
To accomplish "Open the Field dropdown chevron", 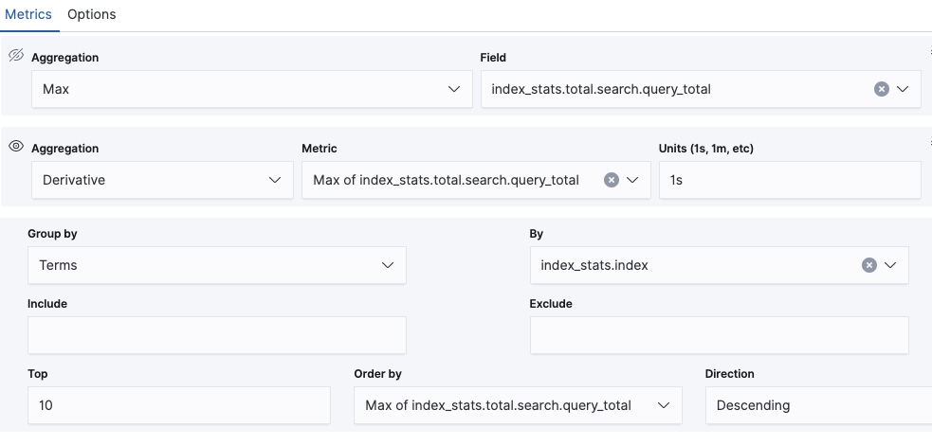I will (902, 89).
